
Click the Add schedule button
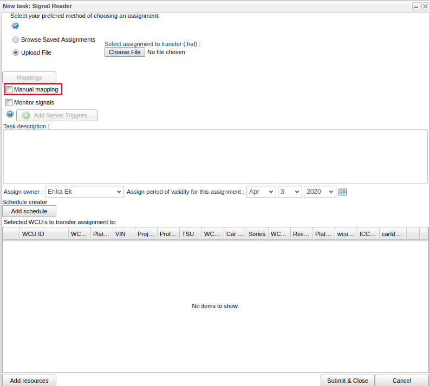point(29,211)
